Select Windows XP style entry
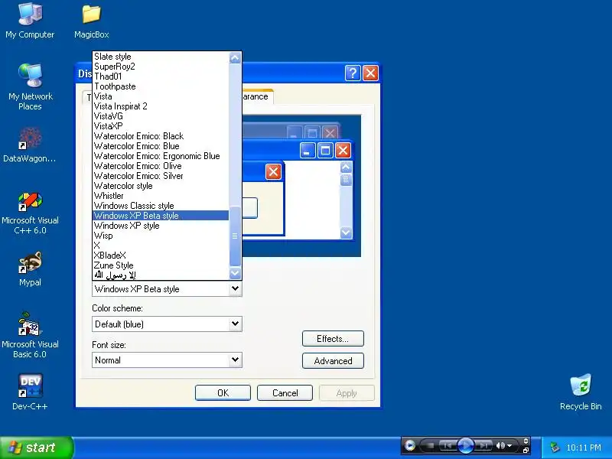Image resolution: width=612 pixels, height=459 pixels. pyautogui.click(x=161, y=226)
